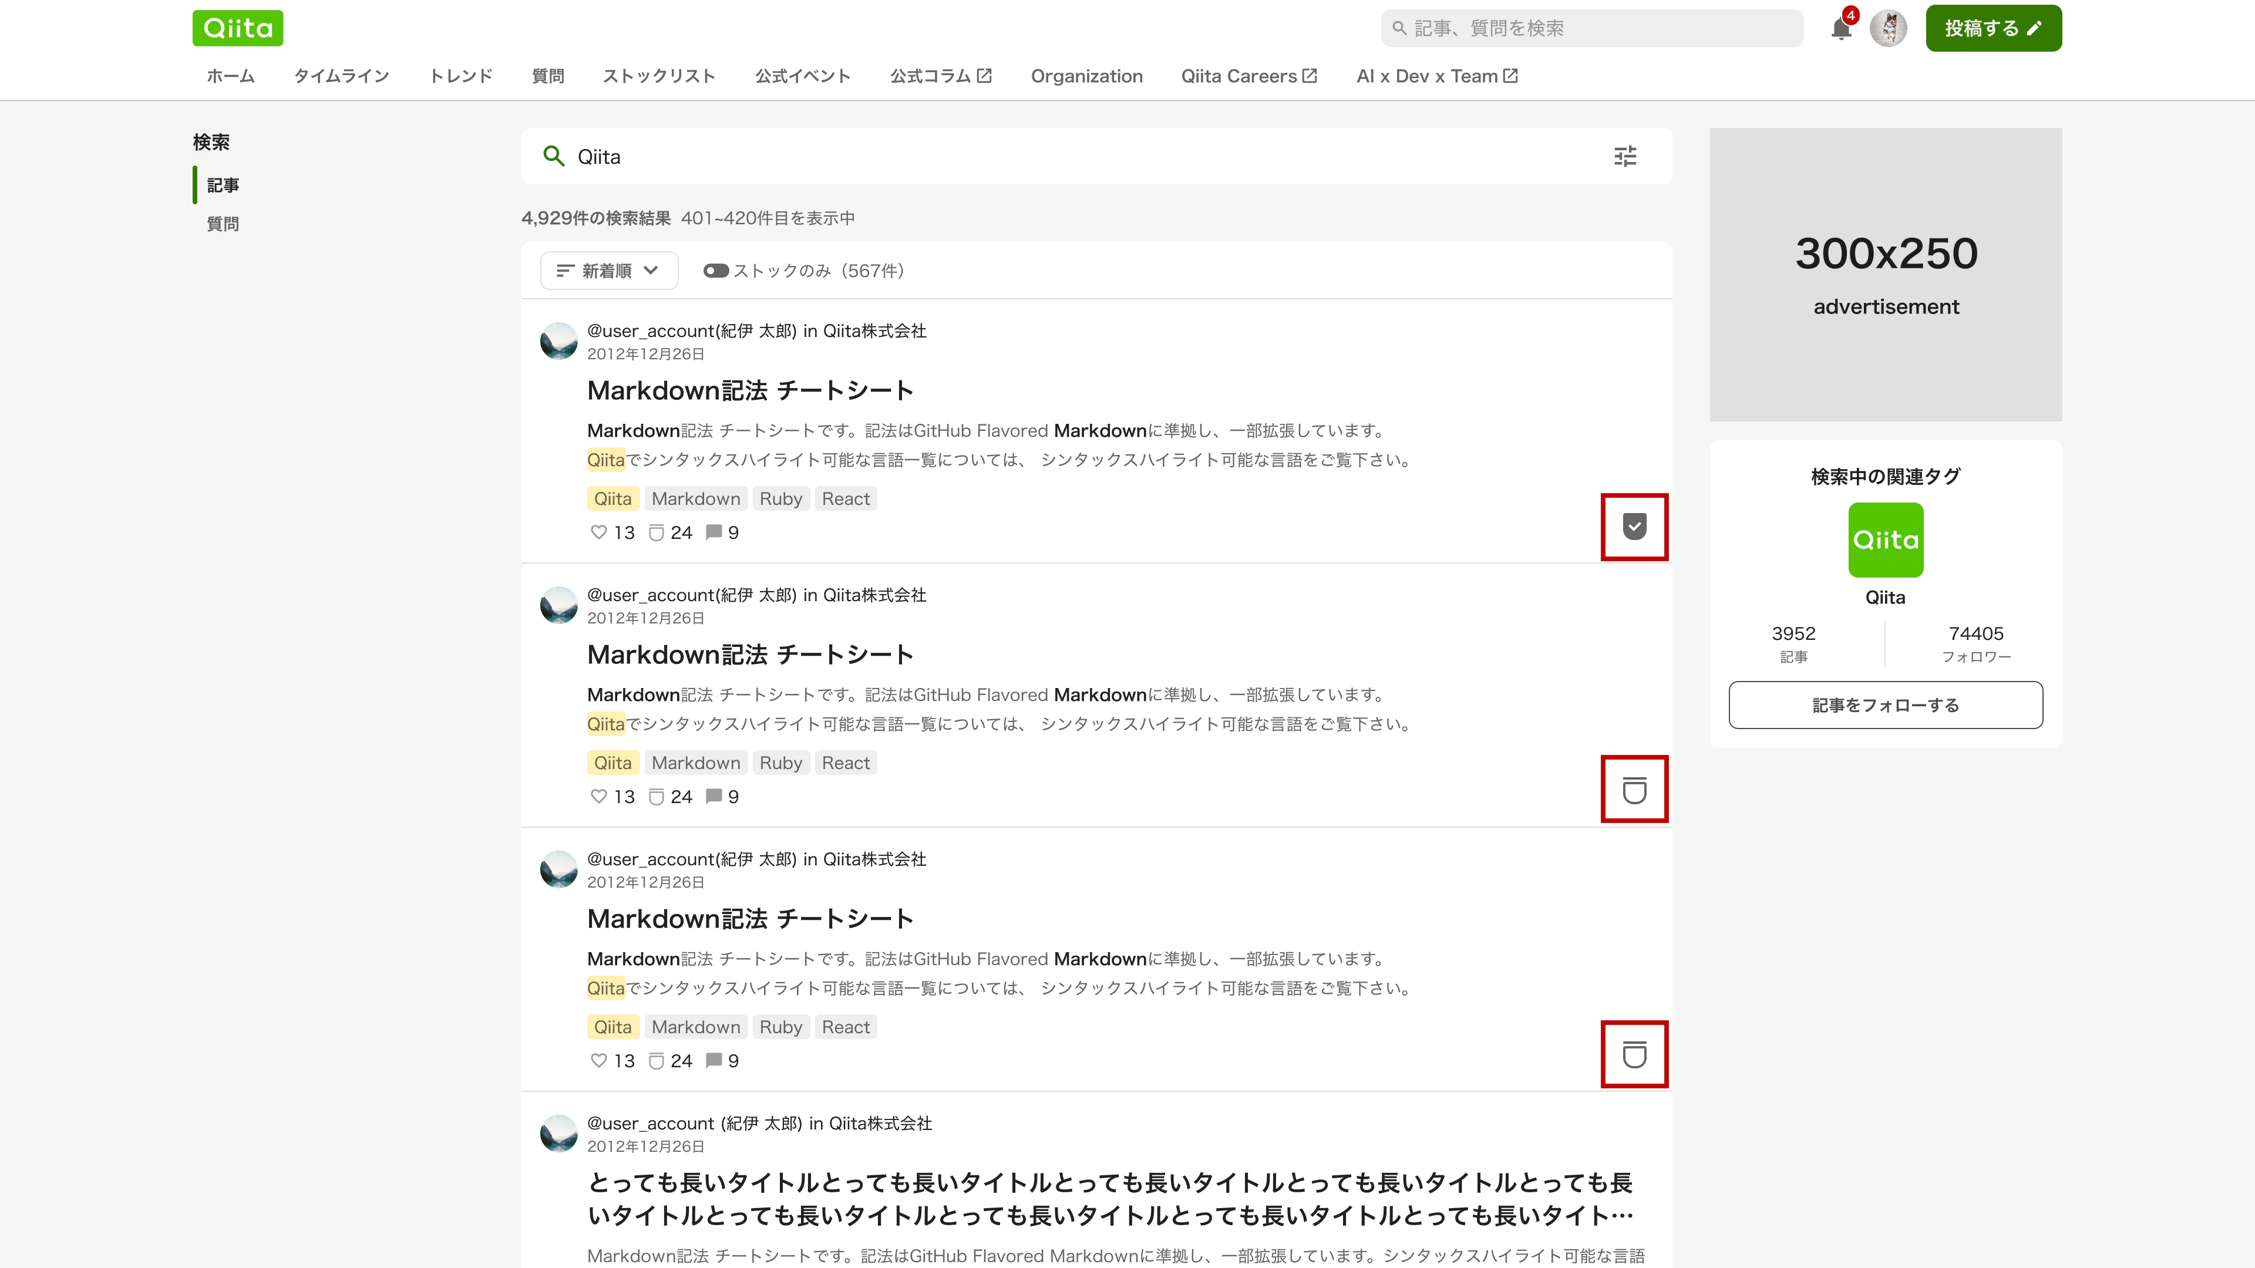
Task: Unstock the first Markdown article
Action: pyautogui.click(x=1634, y=527)
